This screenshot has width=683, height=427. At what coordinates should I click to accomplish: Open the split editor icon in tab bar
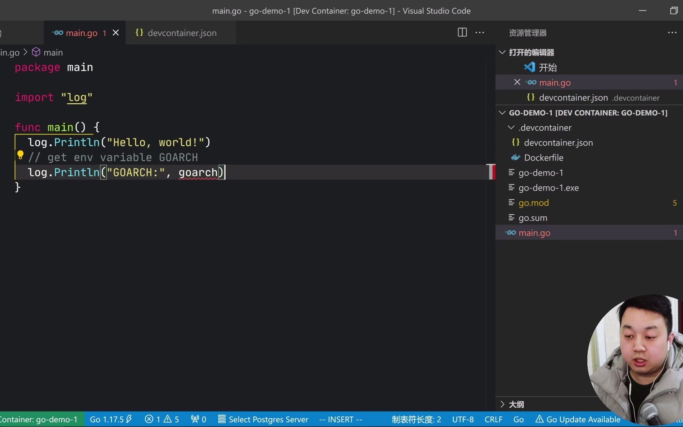tap(462, 33)
